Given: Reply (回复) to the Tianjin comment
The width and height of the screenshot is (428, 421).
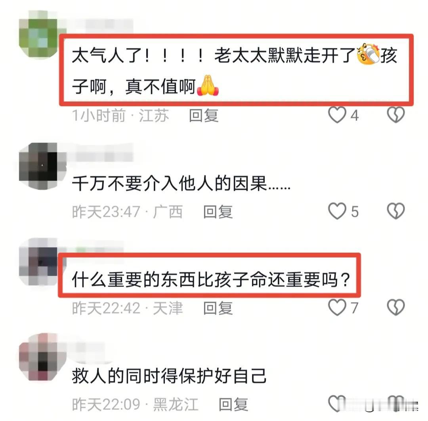Looking at the screenshot, I should [x=218, y=308].
